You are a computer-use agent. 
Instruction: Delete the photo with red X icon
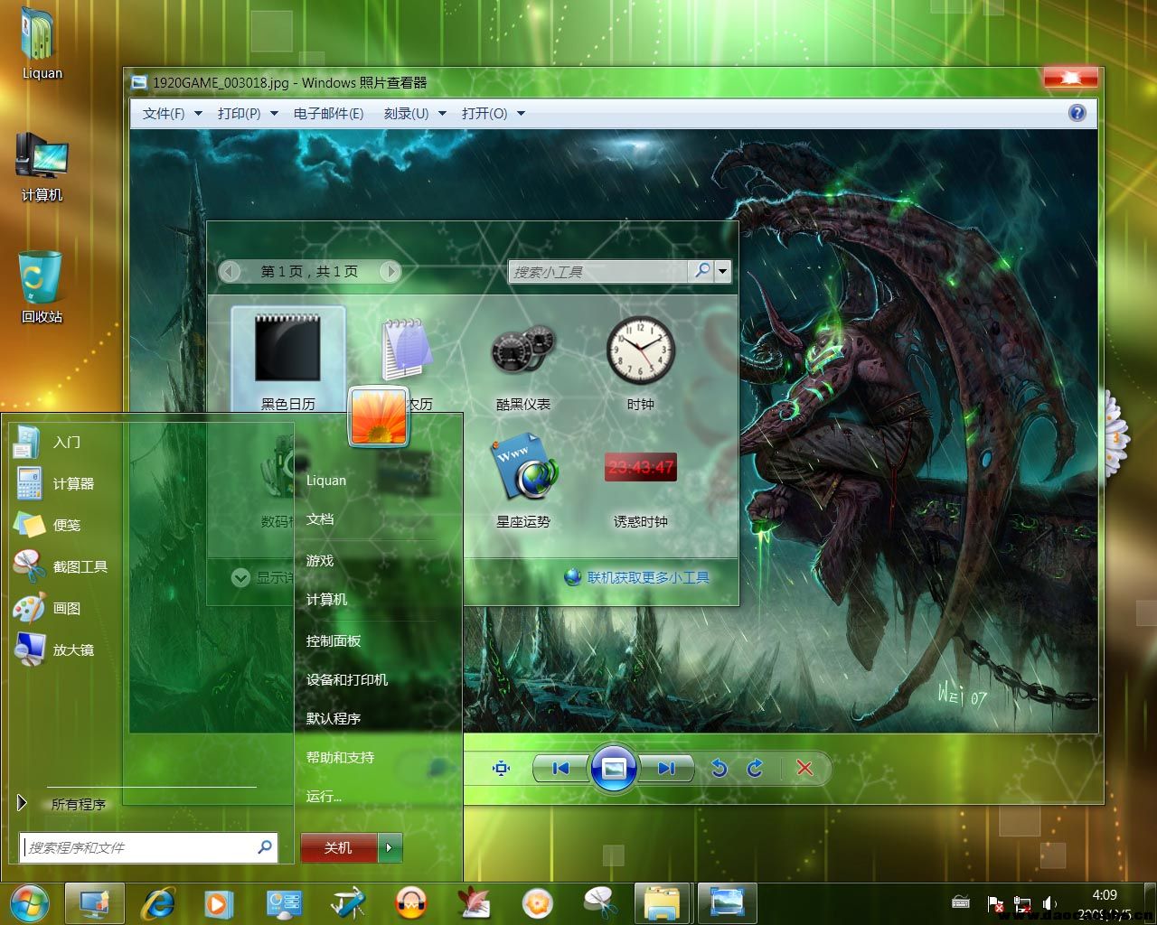804,768
